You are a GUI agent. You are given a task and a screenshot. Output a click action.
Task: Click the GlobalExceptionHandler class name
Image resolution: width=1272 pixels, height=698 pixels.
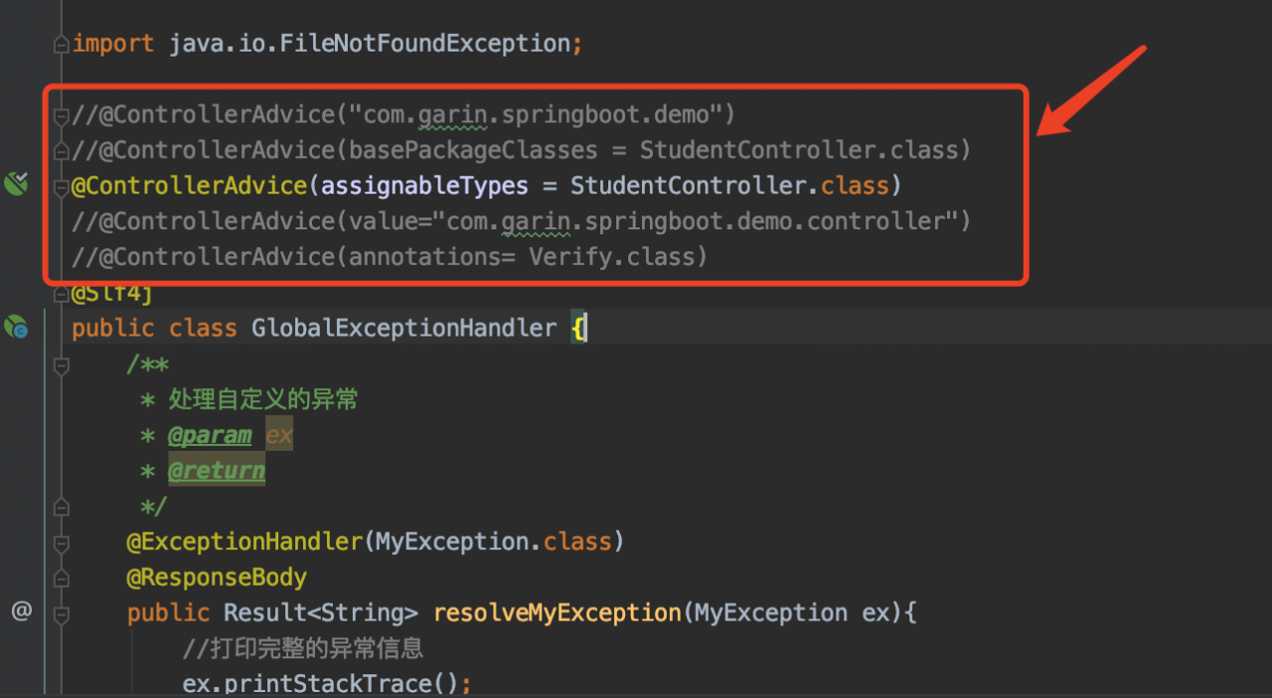tap(403, 328)
